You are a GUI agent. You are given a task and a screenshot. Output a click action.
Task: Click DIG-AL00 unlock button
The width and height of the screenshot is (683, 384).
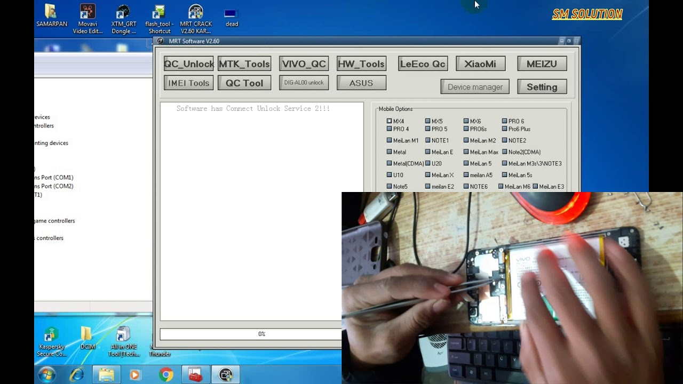(304, 83)
